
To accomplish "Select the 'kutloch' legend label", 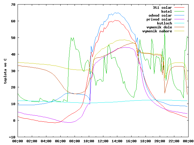I will 164,23.
